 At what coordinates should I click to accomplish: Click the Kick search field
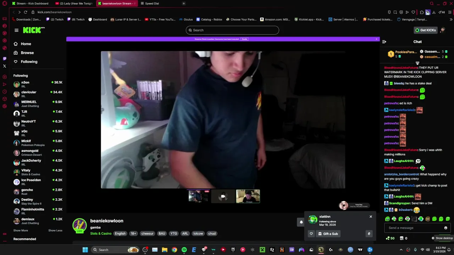[232, 30]
